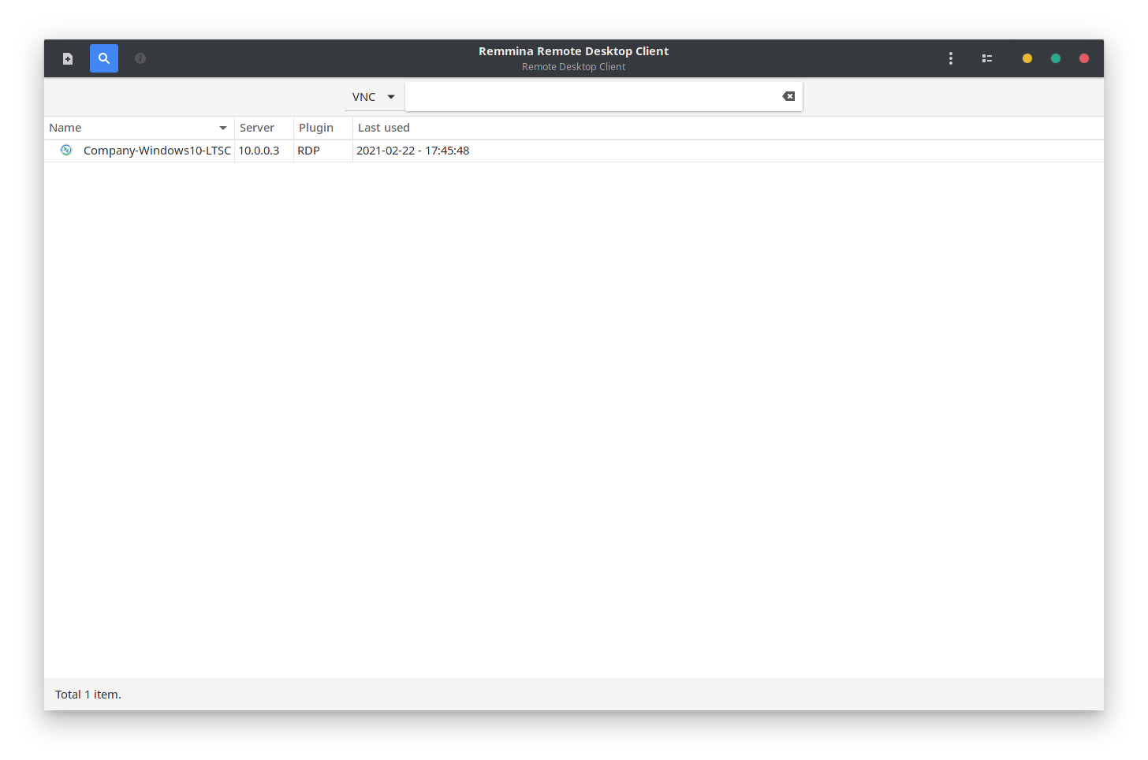Click the RDP plugin cell in row
This screenshot has width=1148, height=760.
(308, 151)
